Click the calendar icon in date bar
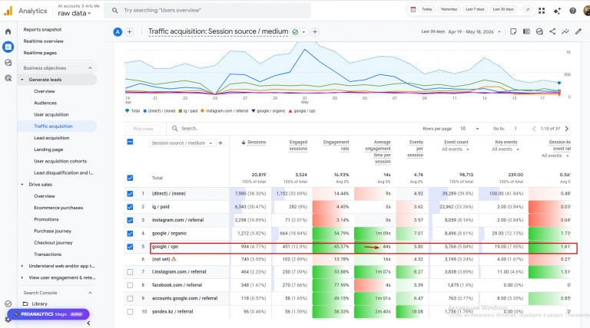590x328 pixels. click(413, 9)
